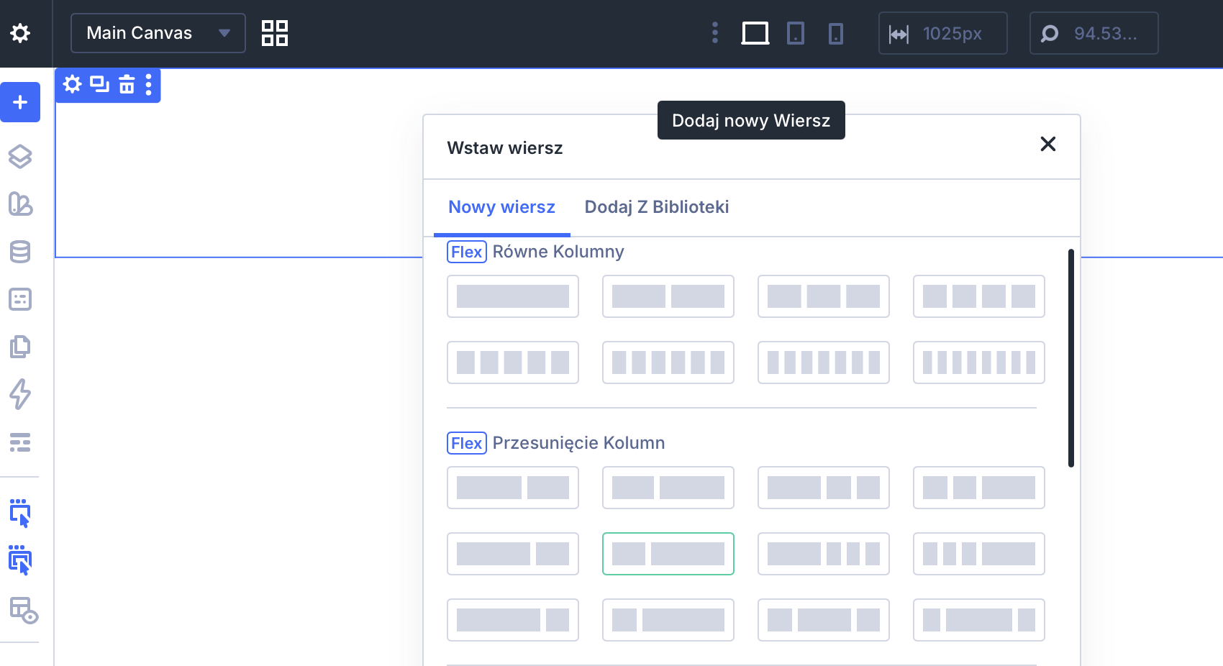Open the global settings gear icon
This screenshot has height=666, width=1223.
(20, 33)
